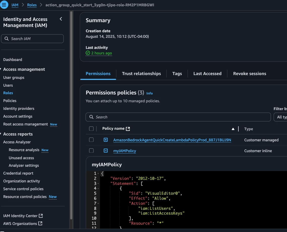
Task: Click the 2 hours ago activity link
Action: 102,53
